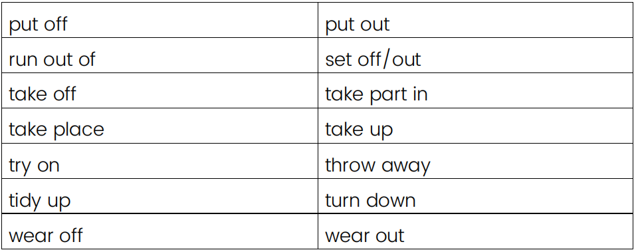Click the word 'away' in 'throw away'

405,166
